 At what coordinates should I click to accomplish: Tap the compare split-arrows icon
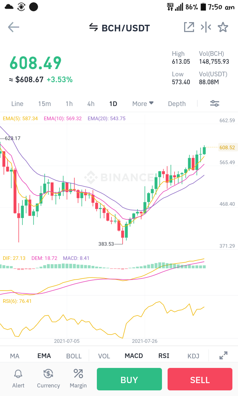click(x=206, y=27)
